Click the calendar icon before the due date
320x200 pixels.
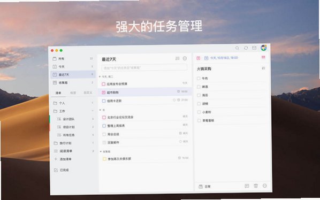click(207, 58)
